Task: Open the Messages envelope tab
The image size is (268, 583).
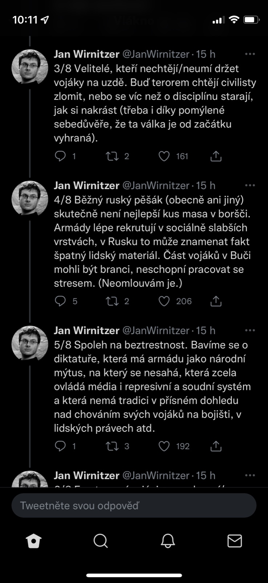Action: point(235,541)
